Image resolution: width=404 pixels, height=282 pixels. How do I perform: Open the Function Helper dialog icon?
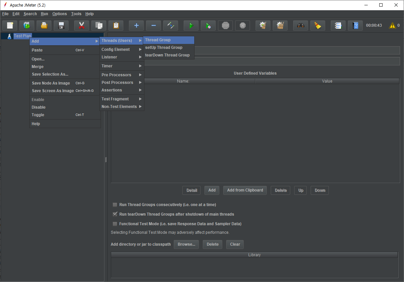338,25
